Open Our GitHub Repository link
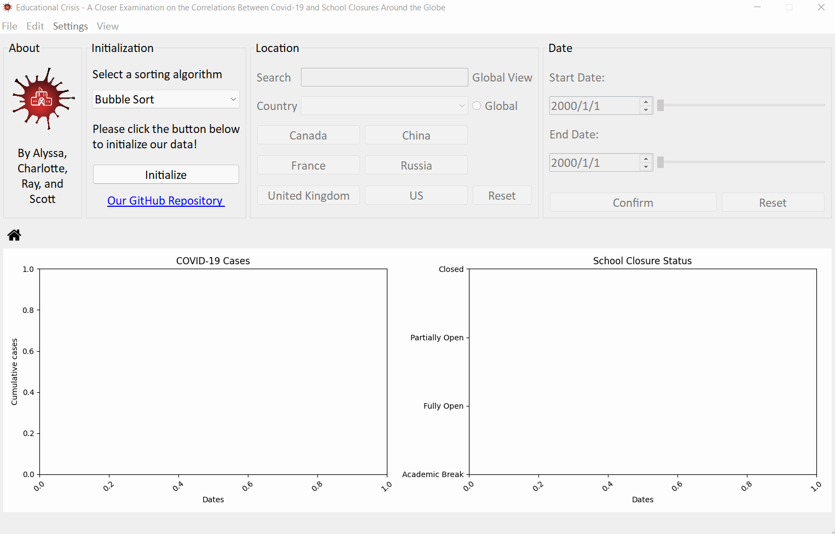This screenshot has width=835, height=534. tap(166, 201)
